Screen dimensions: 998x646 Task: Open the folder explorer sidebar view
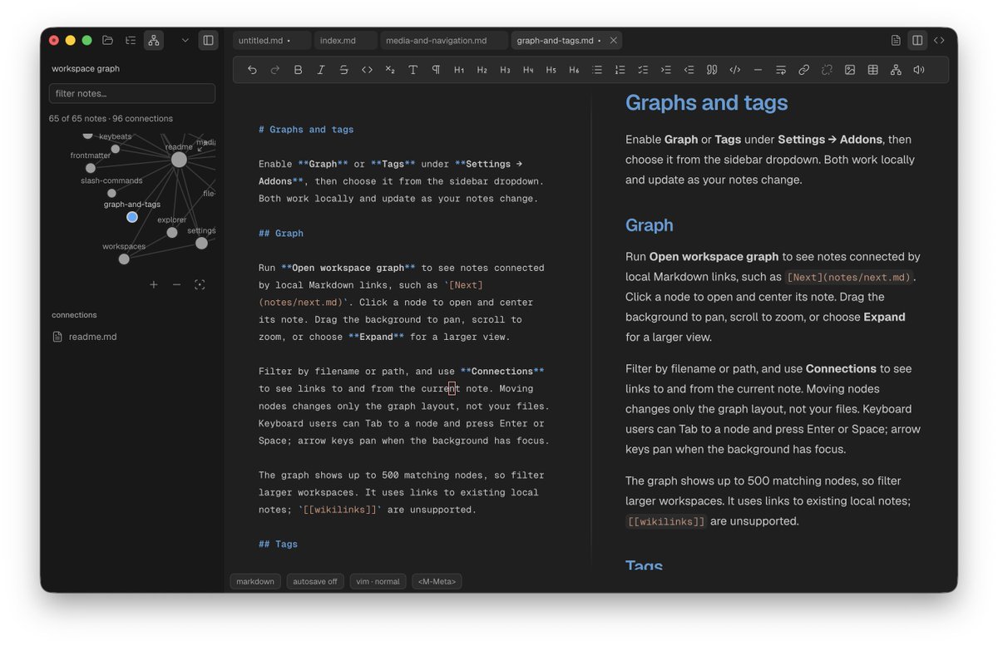107,40
